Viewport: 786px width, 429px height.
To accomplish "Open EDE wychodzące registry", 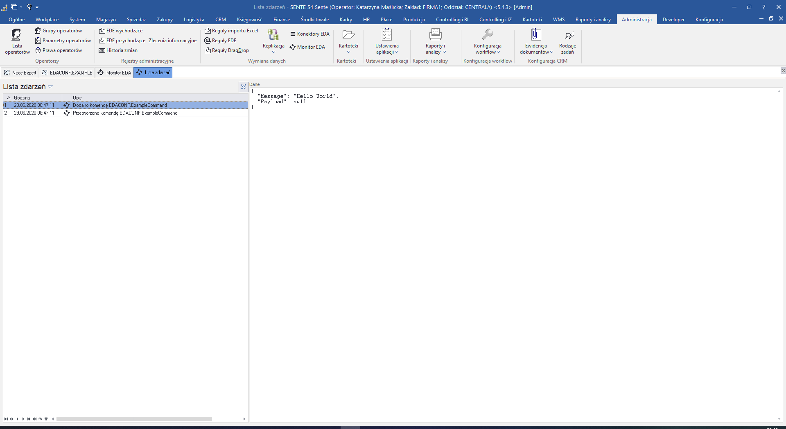I will pyautogui.click(x=121, y=31).
